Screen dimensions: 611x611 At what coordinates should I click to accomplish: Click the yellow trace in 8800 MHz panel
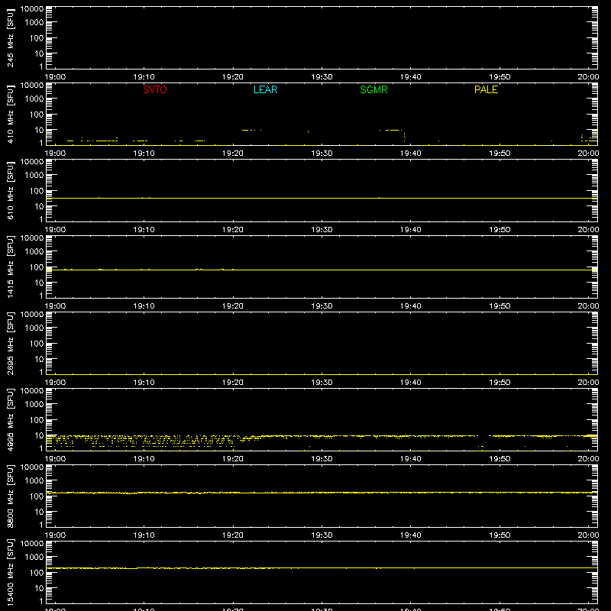click(x=322, y=493)
